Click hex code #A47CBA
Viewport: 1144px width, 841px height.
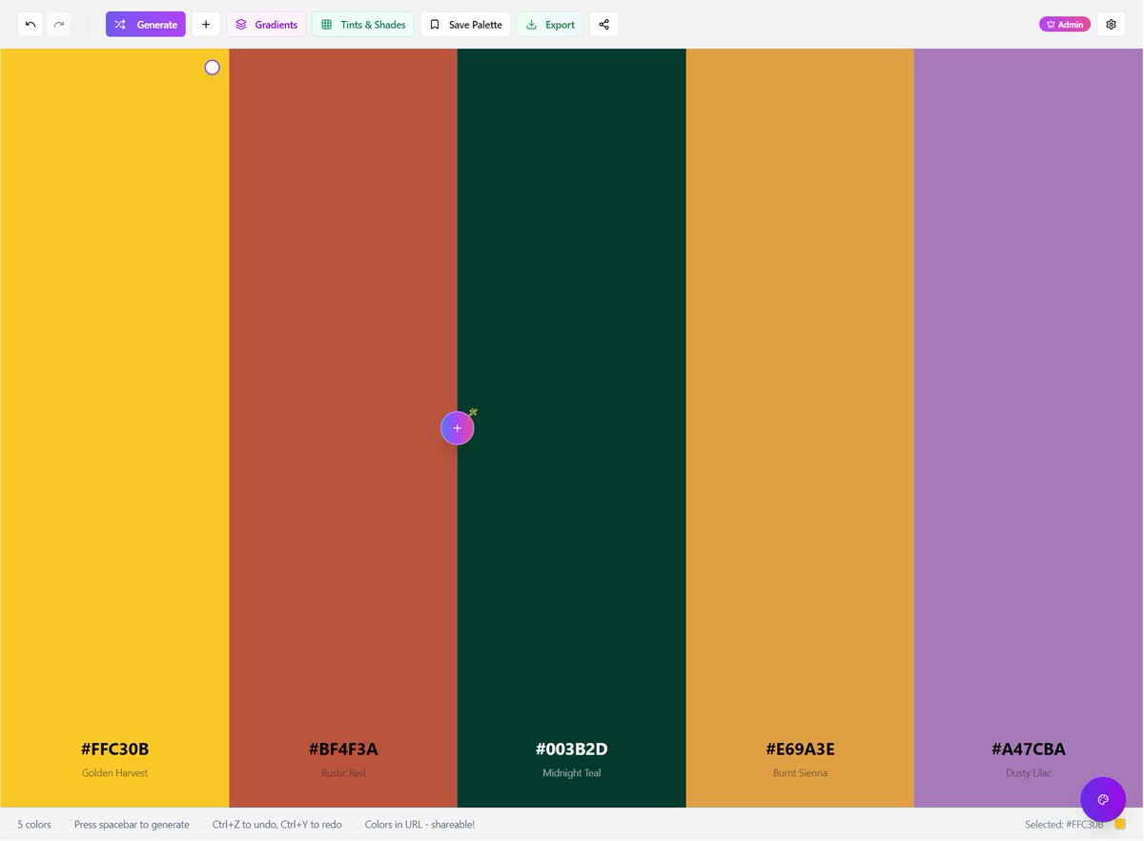click(x=1029, y=749)
